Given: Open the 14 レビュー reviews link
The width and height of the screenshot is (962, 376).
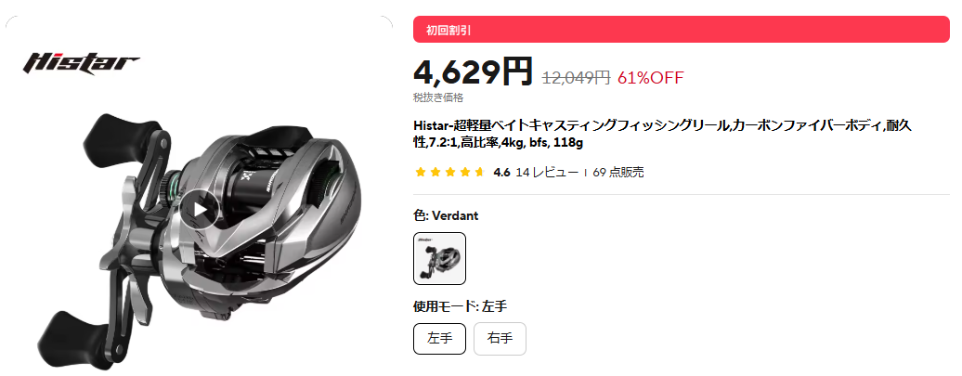Looking at the screenshot, I should point(547,173).
